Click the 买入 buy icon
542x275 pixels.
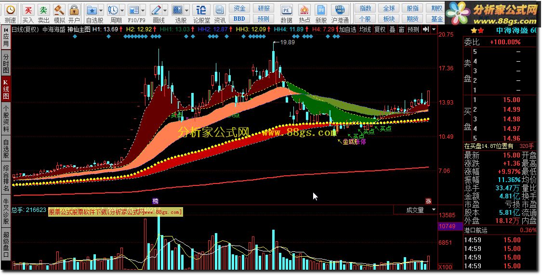tap(28, 10)
